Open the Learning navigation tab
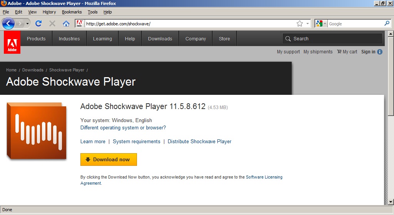This screenshot has height=215, width=394. coord(102,39)
